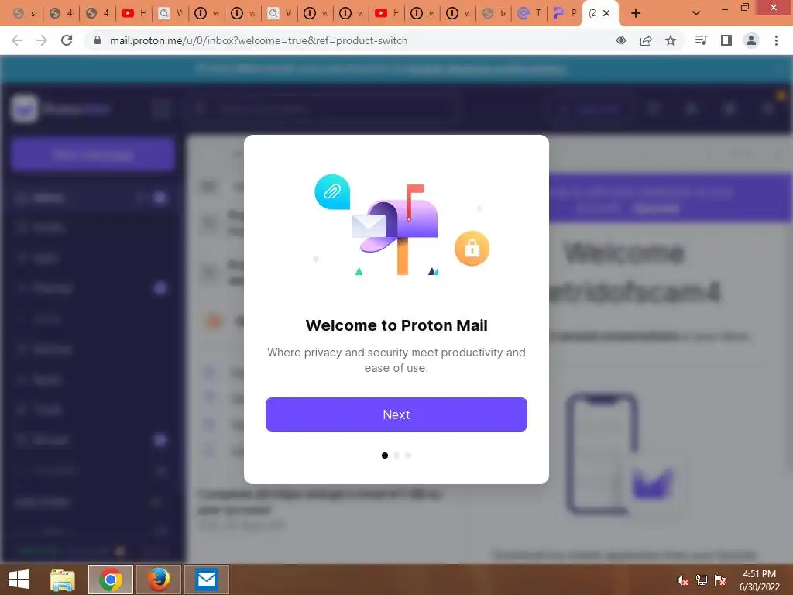
Task: Open a new browser tab
Action: [x=636, y=13]
